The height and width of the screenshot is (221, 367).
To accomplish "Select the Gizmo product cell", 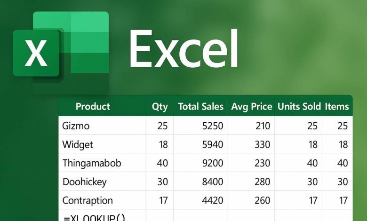I will click(76, 126).
